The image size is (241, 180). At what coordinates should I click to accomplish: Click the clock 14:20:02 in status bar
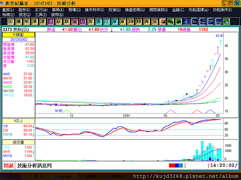click(x=222, y=166)
